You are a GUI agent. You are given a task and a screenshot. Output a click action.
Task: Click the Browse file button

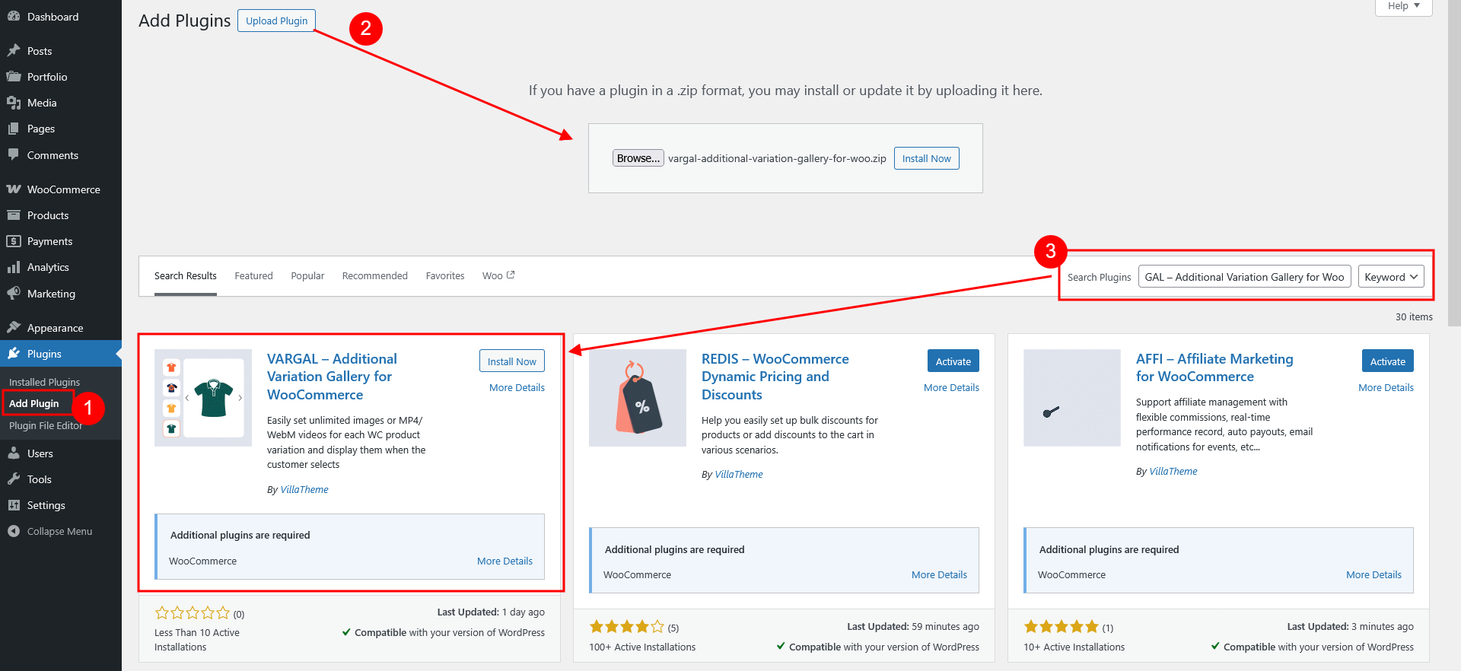pos(638,158)
